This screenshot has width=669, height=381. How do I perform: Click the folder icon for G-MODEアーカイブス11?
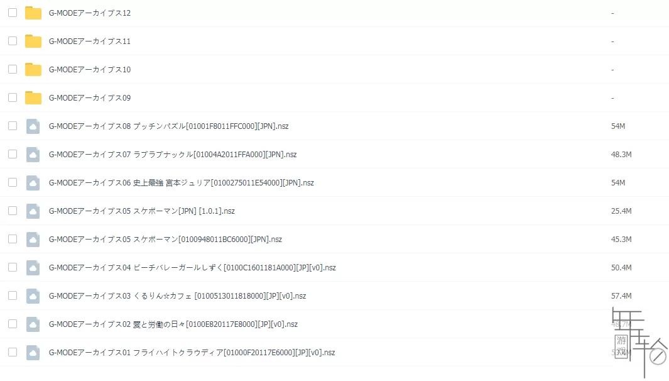(x=33, y=41)
